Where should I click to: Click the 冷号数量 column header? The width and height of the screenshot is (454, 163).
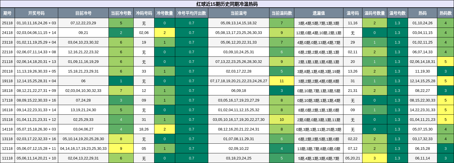(x=165, y=13)
